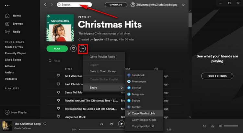Like the All I Want for song
The height and width of the screenshot is (133, 243).
point(58,76)
